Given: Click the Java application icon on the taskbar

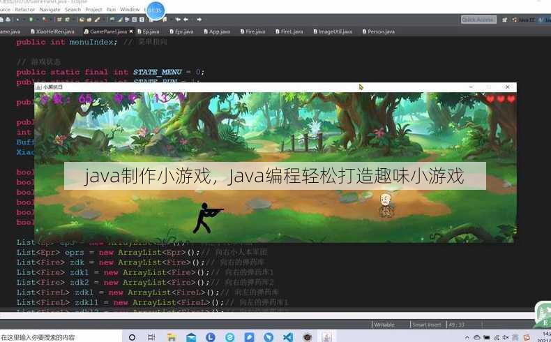Looking at the screenshot, I should pyautogui.click(x=326, y=337).
